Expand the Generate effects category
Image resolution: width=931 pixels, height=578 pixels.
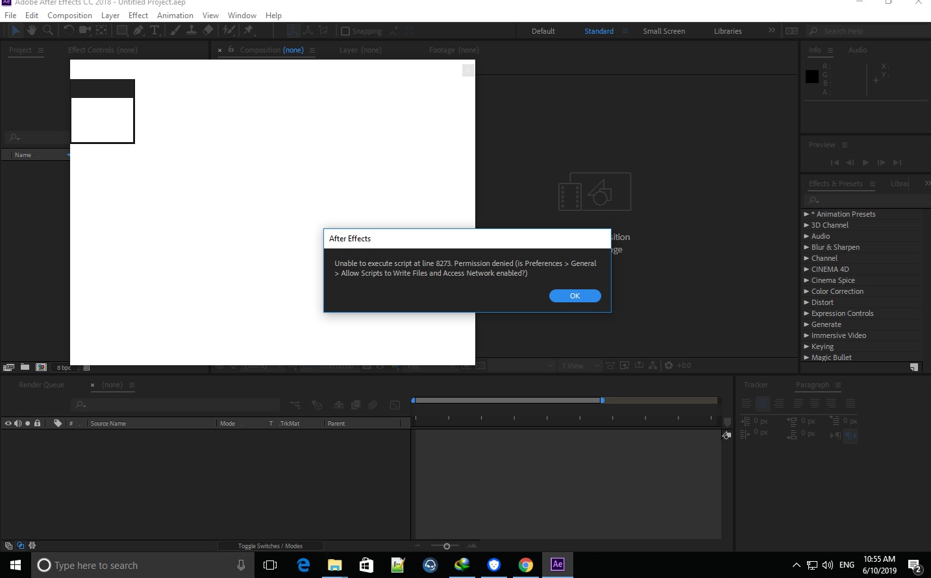[806, 324]
